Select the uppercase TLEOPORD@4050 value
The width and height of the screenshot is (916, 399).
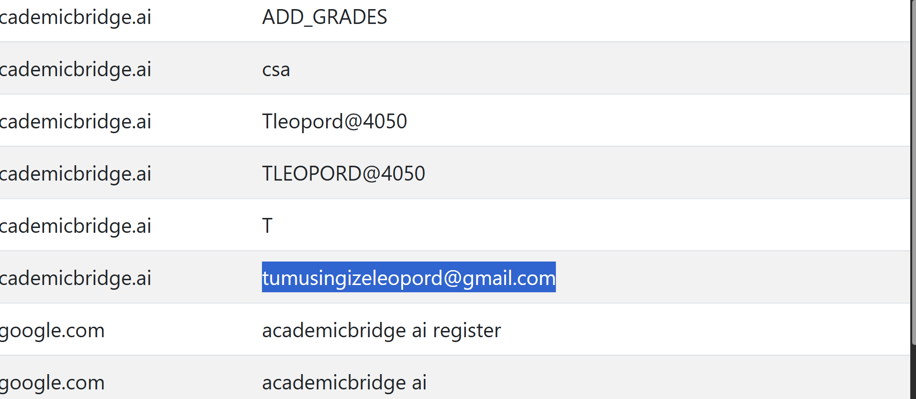343,173
